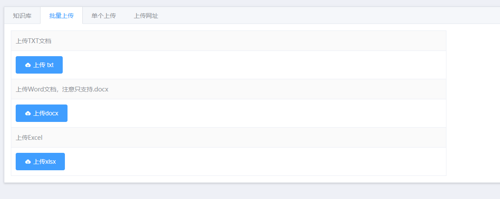Click the 注意只支持.docx note text
500x199 pixels.
coord(85,89)
